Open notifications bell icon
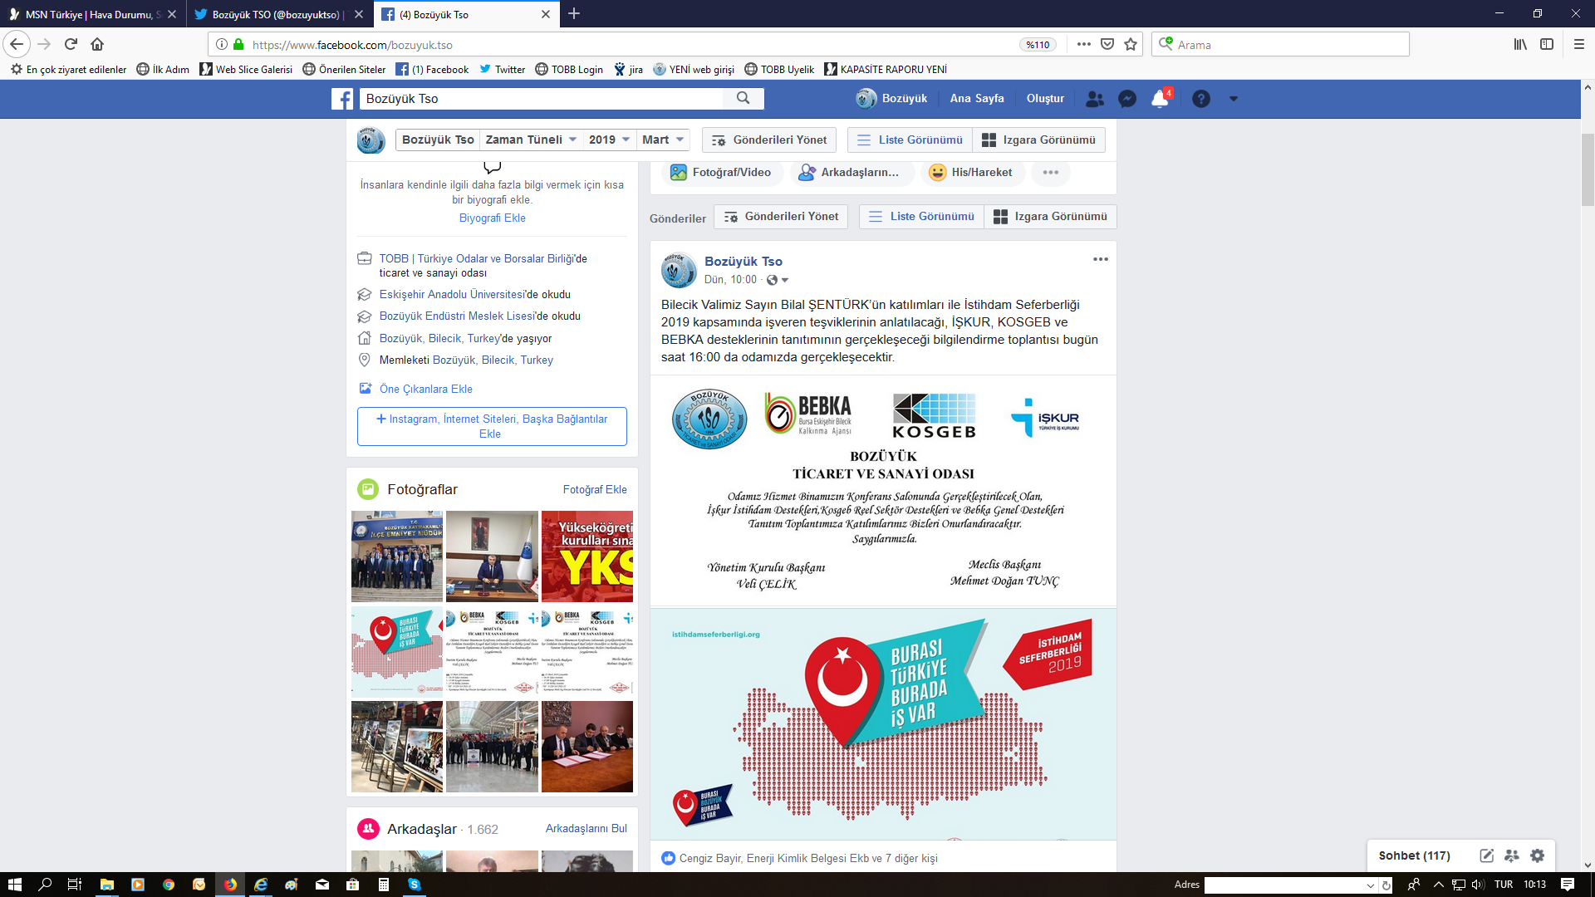The height and width of the screenshot is (897, 1595). coord(1160,99)
